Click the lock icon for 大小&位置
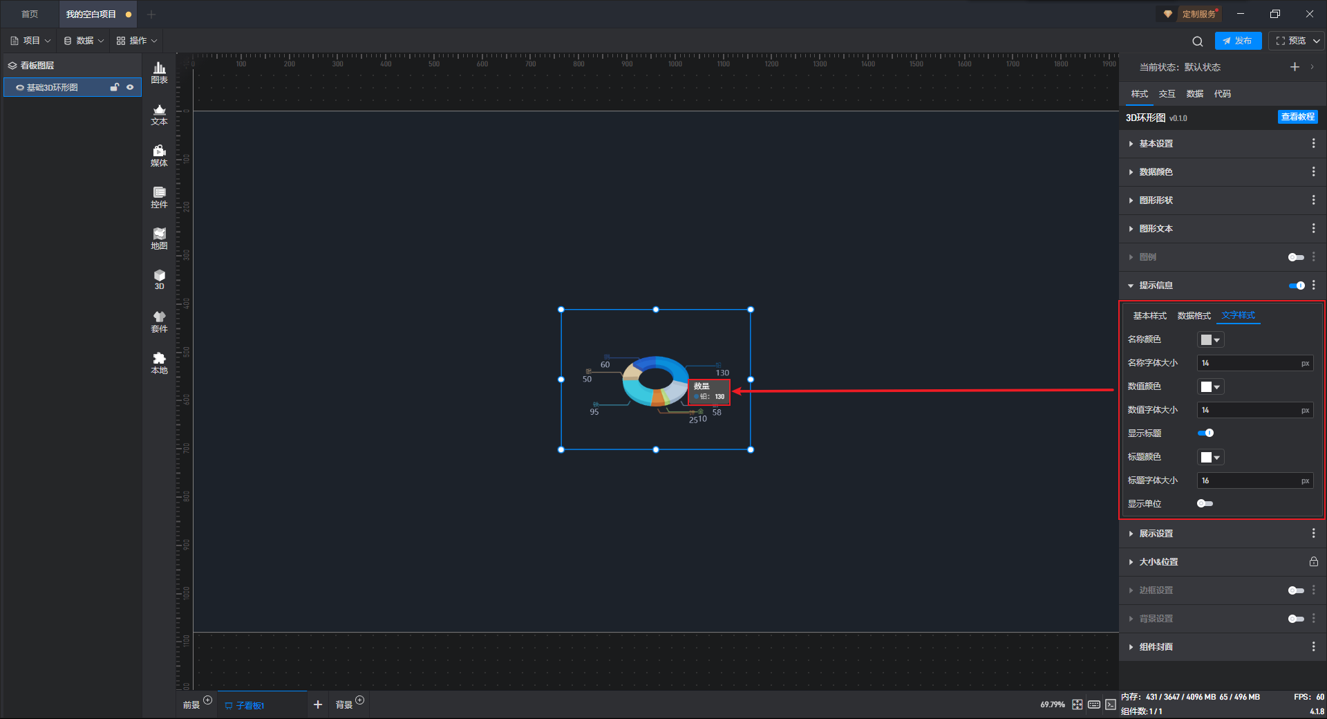 (1313, 561)
